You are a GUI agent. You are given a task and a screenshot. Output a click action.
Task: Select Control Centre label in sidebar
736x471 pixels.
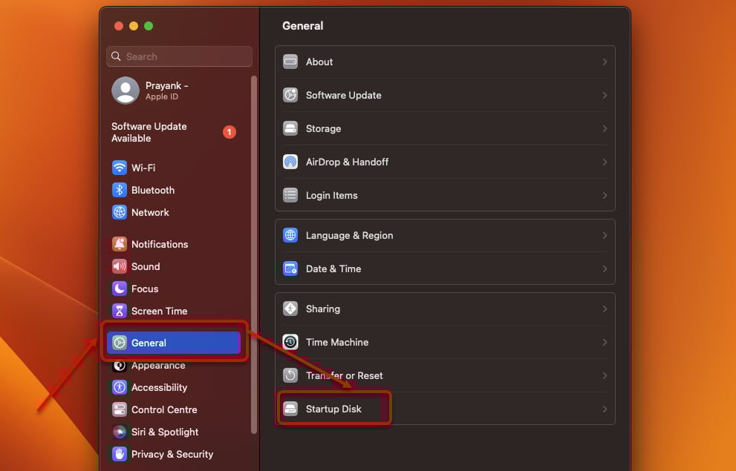pos(164,409)
